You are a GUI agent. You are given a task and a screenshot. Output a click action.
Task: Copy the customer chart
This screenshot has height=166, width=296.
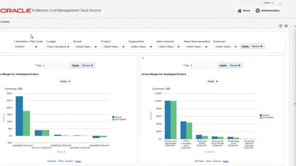pos(226,161)
